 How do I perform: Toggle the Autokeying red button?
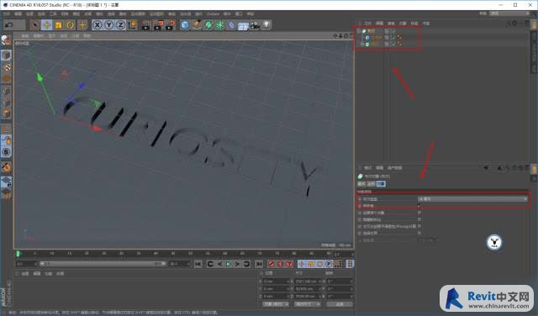[x=280, y=264]
